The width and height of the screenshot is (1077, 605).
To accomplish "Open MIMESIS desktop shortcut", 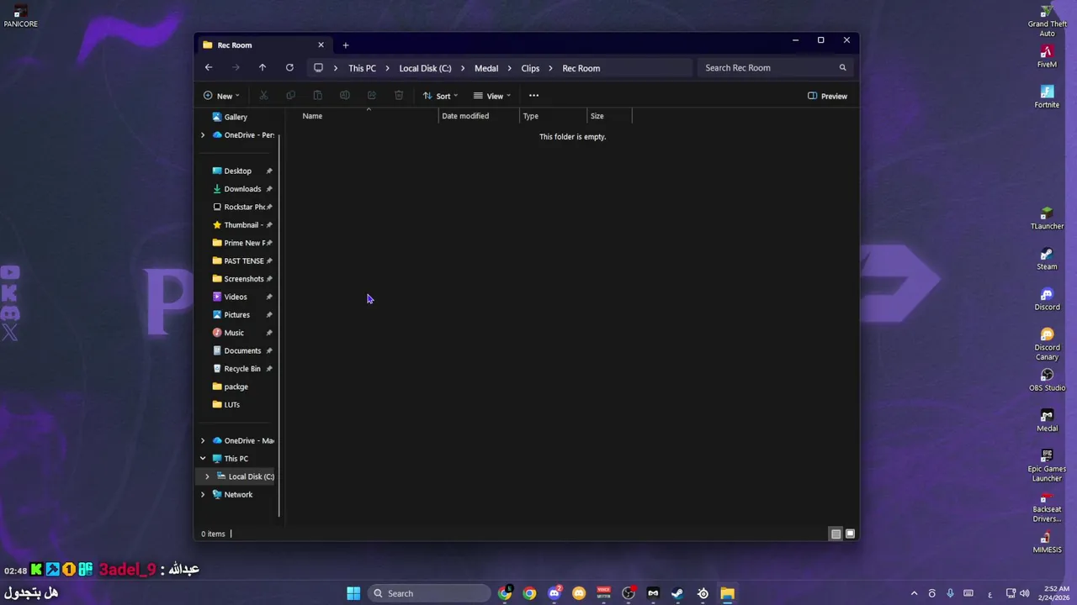I will tap(1047, 542).
